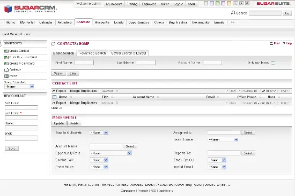The width and height of the screenshot is (295, 196).
Task: Click the SugarCRM cube logo
Action: point(8,9)
